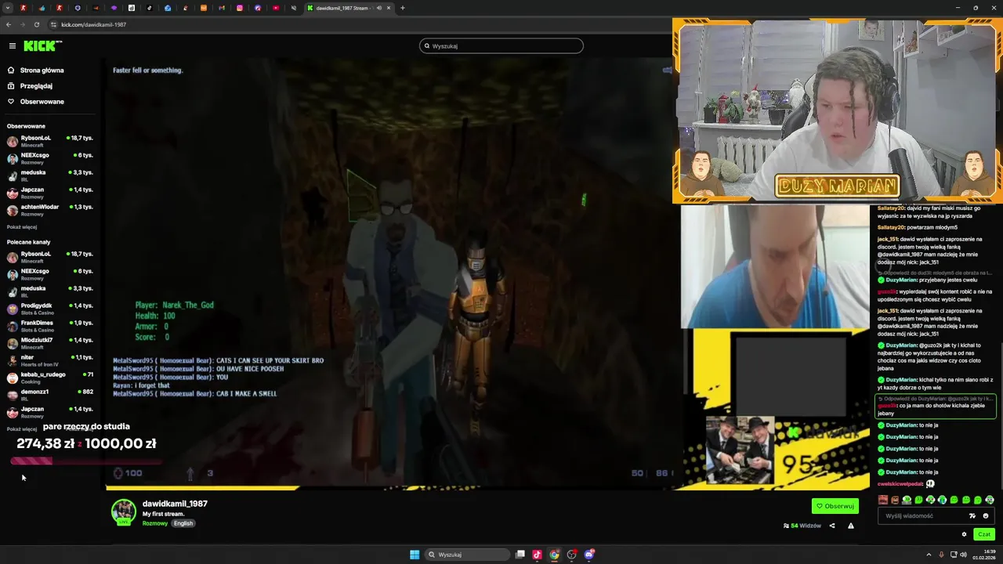
Task: View site information icon in address bar
Action: 54,24
